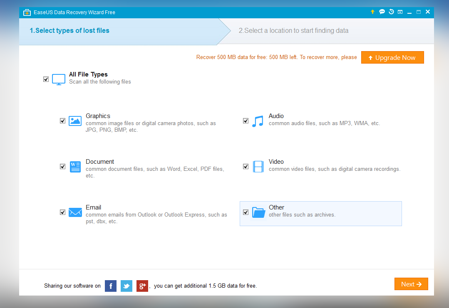449x308 pixels.
Task: Click the Audio music note icon
Action: point(258,121)
